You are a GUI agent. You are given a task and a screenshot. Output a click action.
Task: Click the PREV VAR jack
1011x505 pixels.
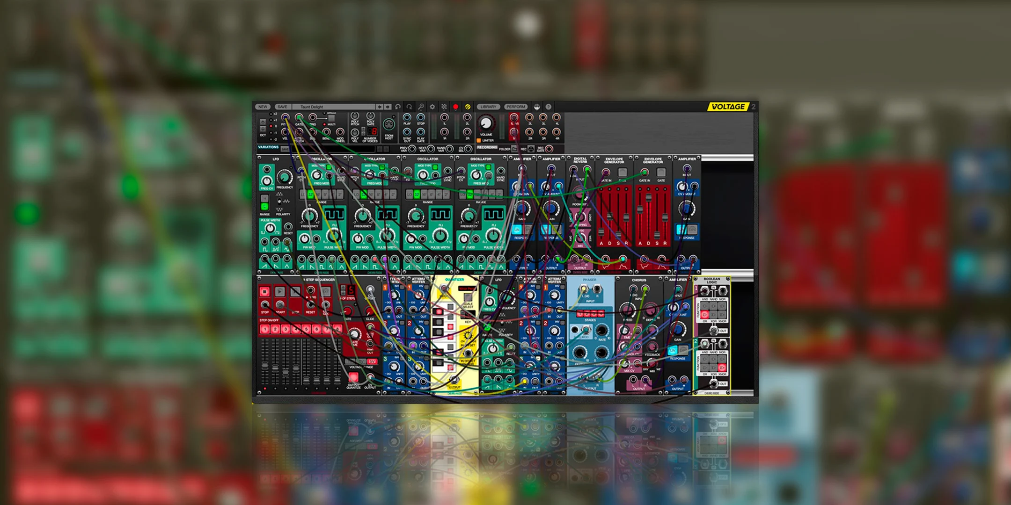pos(412,149)
